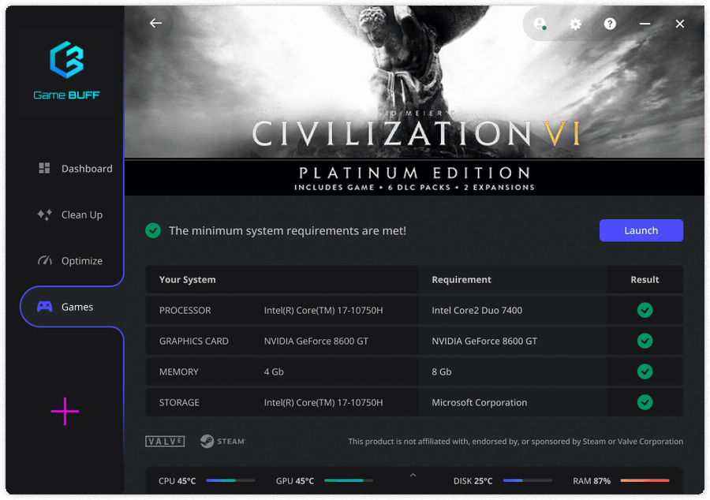Click the help question mark icon

coord(610,24)
